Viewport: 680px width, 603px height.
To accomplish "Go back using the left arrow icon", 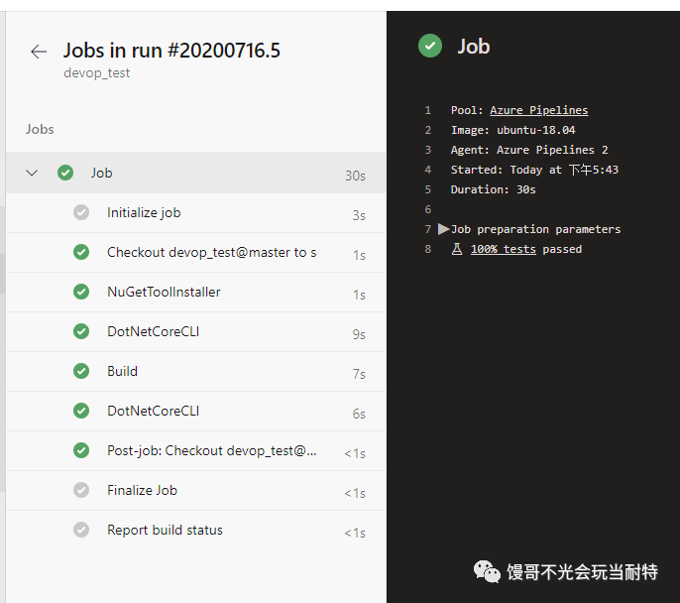I will click(x=38, y=52).
